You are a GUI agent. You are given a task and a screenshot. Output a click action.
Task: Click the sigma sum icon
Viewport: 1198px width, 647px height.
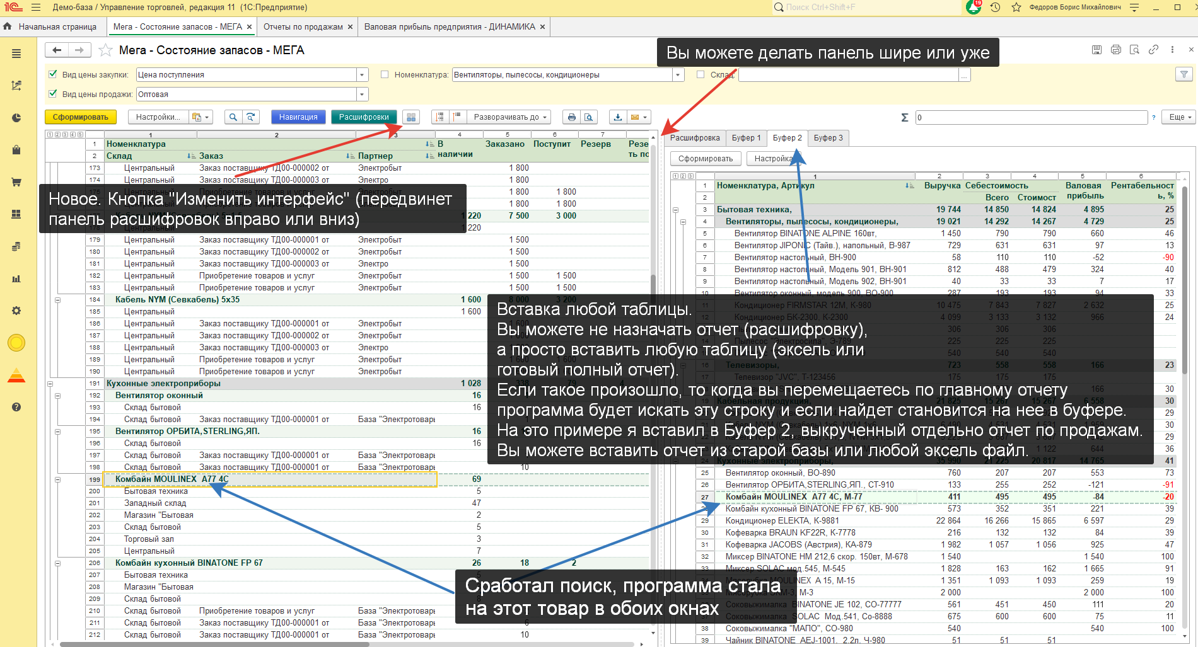(x=905, y=117)
